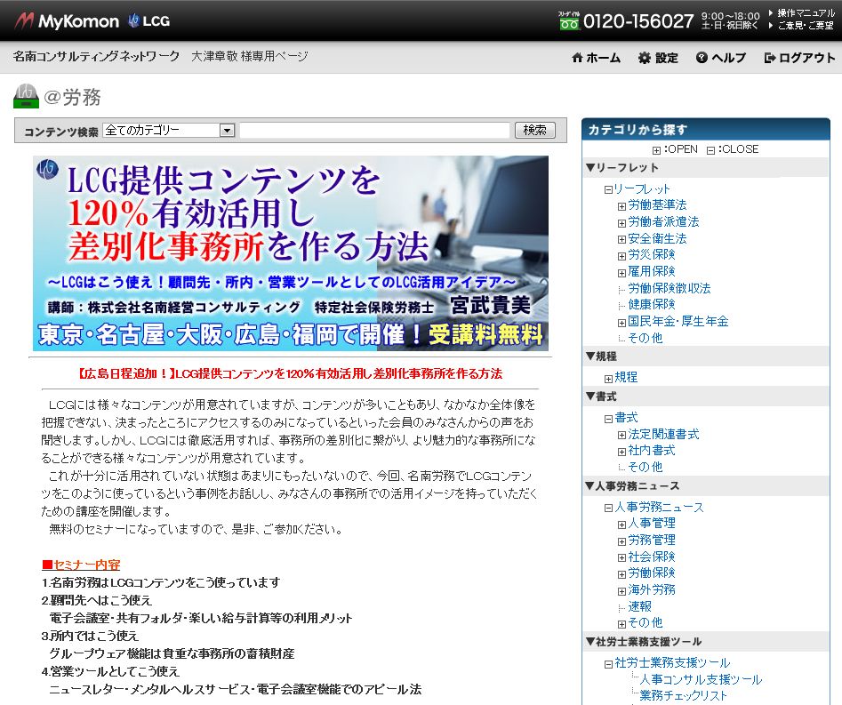Expand その他 under 人事労務ニュース
The image size is (842, 705).
click(x=621, y=624)
